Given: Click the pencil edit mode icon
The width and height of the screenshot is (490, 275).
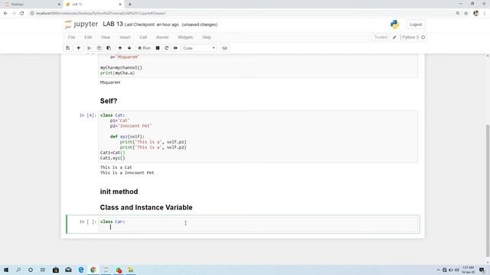Looking at the screenshot, I should [394, 37].
